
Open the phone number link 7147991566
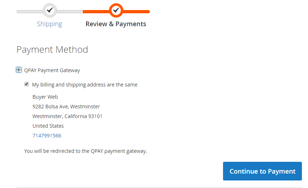coord(47,136)
